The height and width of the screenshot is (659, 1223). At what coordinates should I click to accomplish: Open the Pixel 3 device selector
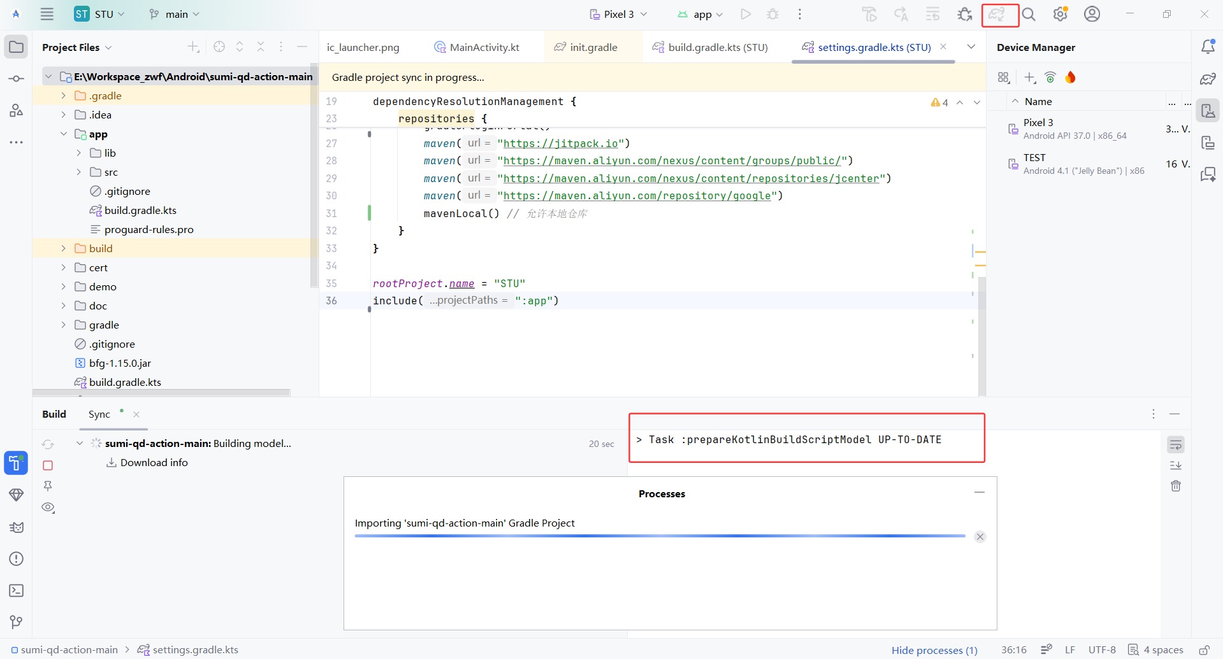click(618, 14)
